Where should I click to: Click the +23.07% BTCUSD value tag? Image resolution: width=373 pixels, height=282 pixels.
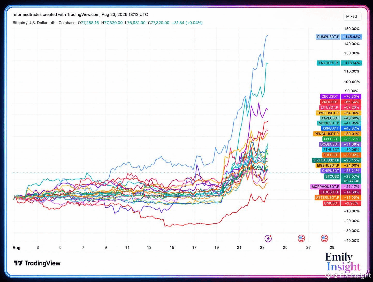click(351, 176)
